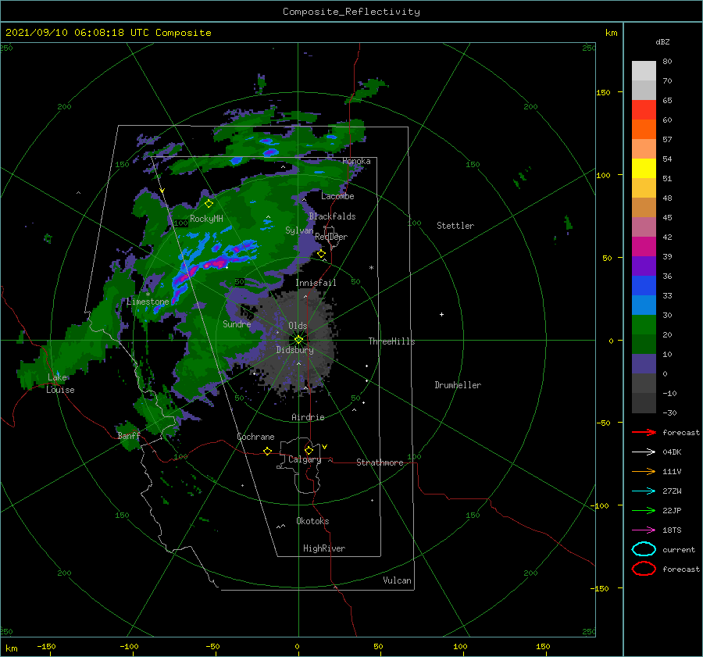The width and height of the screenshot is (703, 657).
Task: Click the white plus marker east of ThreeHills
Action: tap(441, 314)
